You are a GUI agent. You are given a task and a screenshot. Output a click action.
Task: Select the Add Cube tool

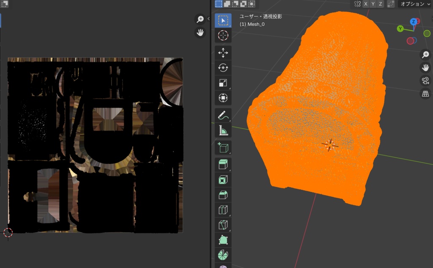[223, 147]
